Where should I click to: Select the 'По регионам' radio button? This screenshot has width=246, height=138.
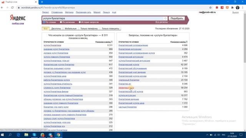coord(61,22)
